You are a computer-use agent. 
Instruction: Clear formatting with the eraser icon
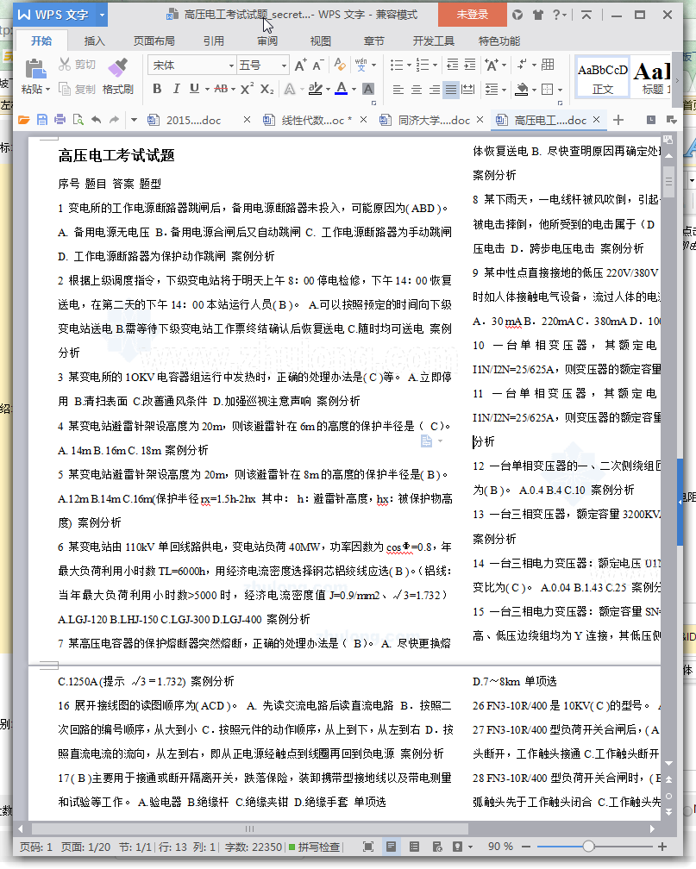(x=340, y=66)
